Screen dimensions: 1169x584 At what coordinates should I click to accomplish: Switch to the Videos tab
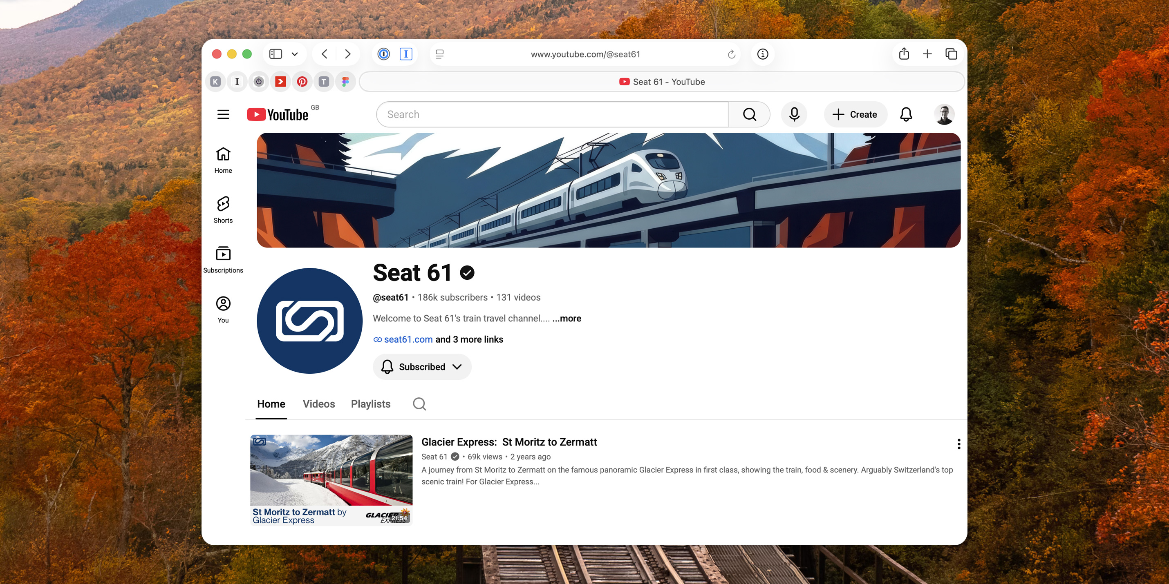(318, 403)
